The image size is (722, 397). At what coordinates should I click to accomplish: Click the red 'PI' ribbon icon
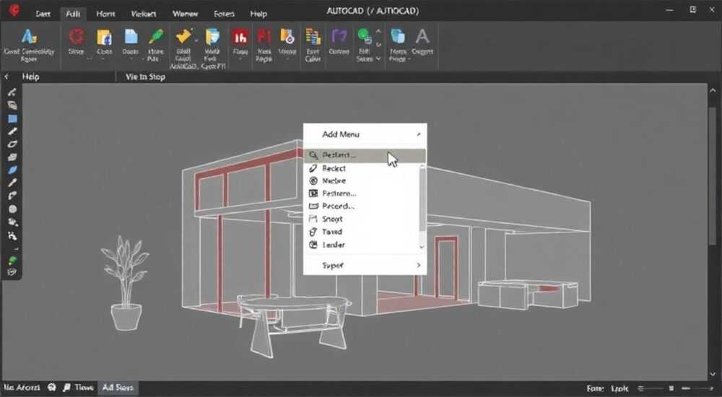pyautogui.click(x=264, y=36)
